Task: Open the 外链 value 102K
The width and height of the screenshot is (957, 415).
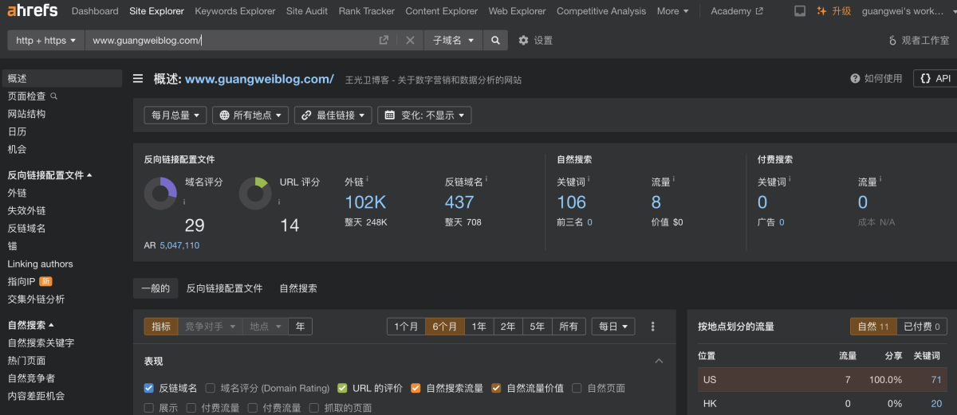Action: coord(365,202)
